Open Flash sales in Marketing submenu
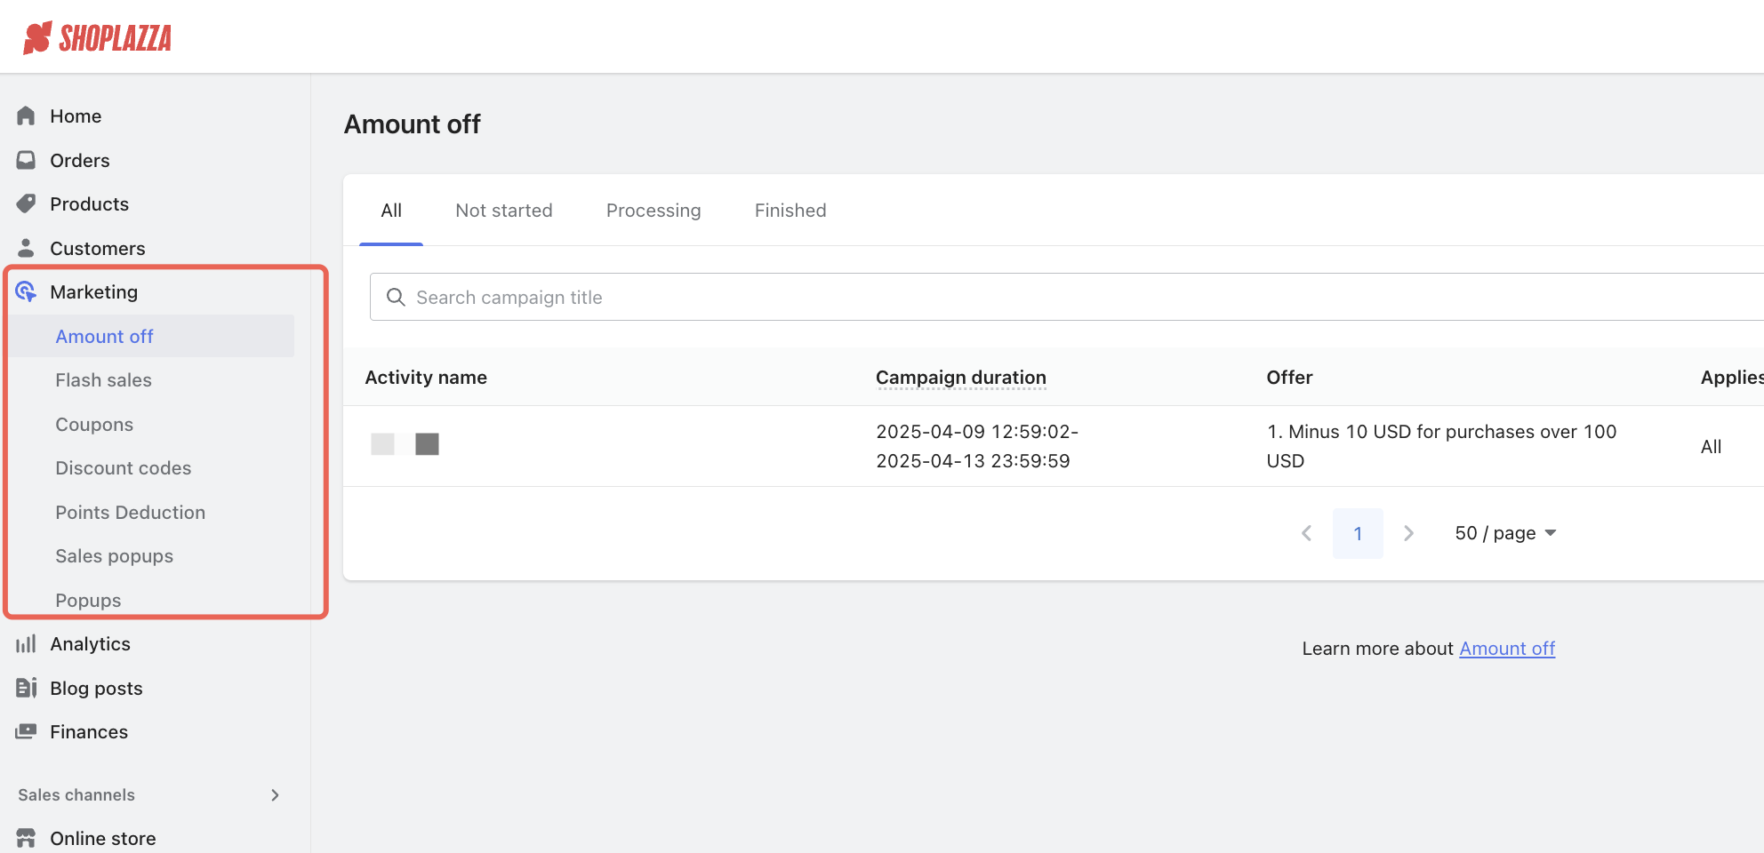The image size is (1764, 853). (x=103, y=380)
